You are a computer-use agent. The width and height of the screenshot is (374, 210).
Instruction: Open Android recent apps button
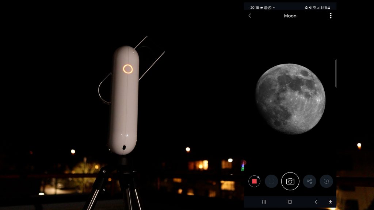264,202
